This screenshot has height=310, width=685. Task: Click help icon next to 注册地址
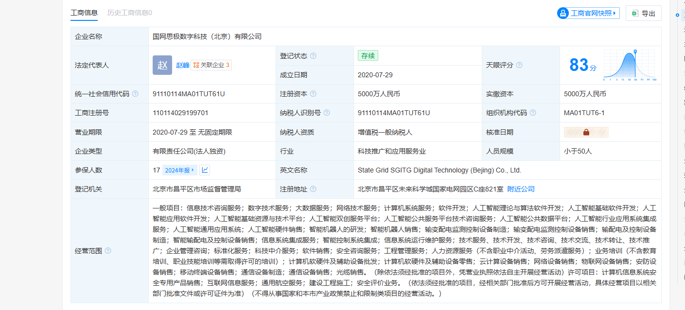pyautogui.click(x=313, y=189)
